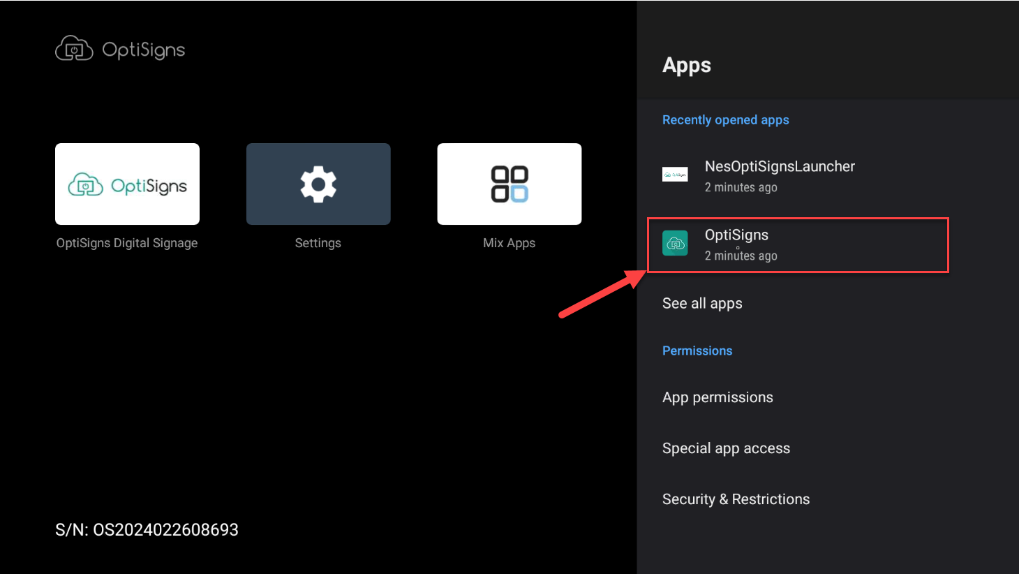Choose See all apps

coord(828,303)
